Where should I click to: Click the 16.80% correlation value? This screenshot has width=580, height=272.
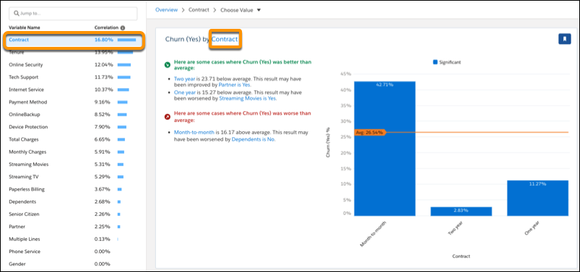[x=104, y=40]
